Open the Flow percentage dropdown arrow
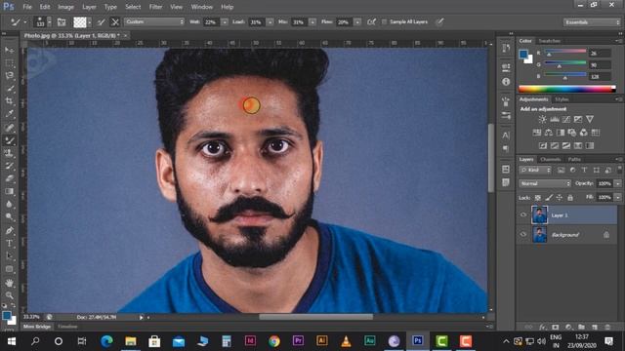The height and width of the screenshot is (351, 625). [x=357, y=22]
